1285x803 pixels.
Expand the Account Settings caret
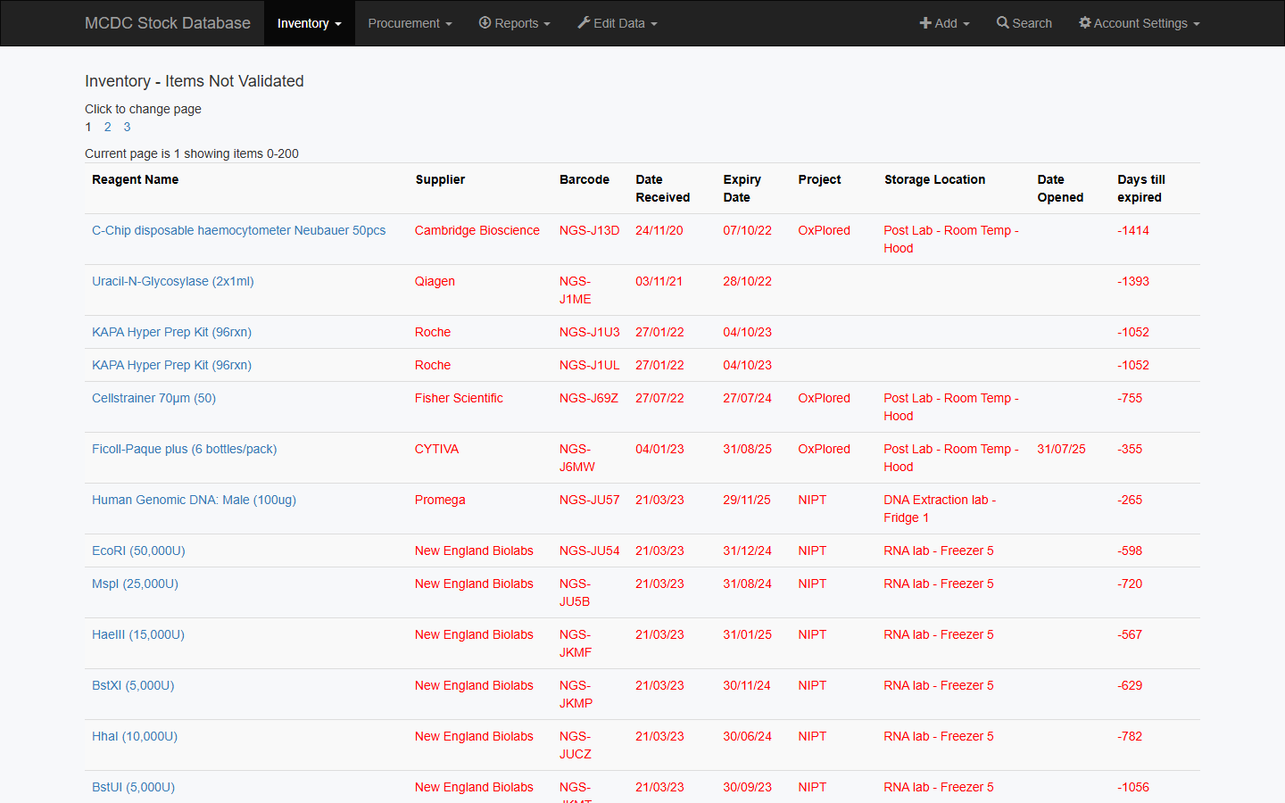click(1196, 24)
